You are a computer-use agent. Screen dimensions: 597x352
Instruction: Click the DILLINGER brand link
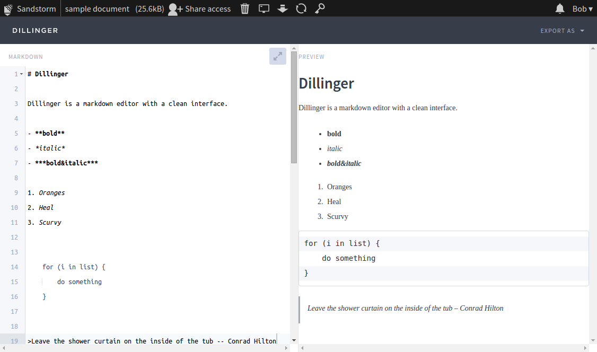point(35,30)
